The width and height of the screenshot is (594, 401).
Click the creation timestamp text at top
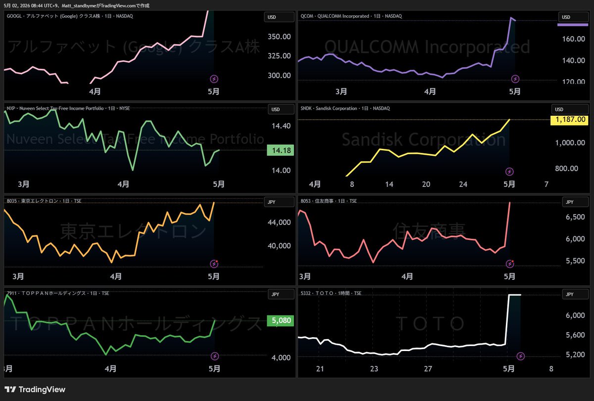point(77,5)
